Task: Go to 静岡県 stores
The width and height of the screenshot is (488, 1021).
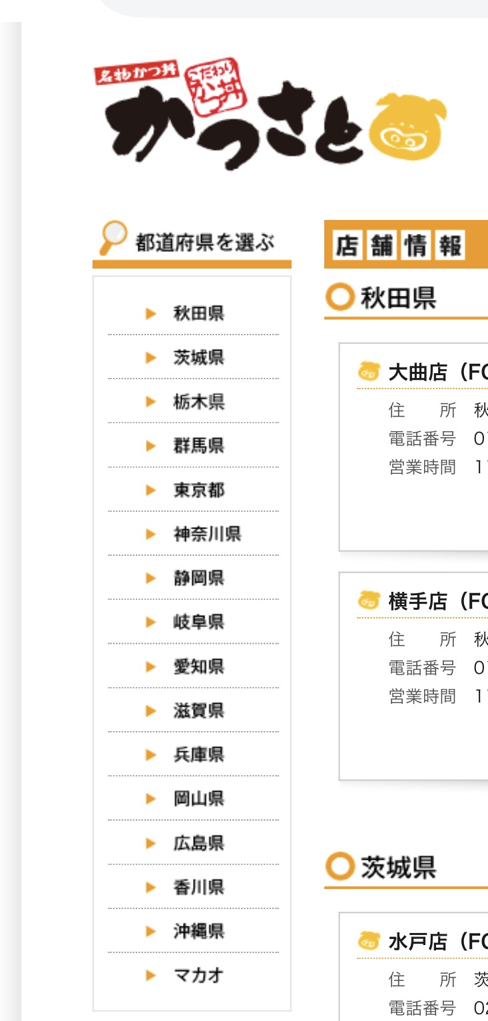Action: click(198, 578)
